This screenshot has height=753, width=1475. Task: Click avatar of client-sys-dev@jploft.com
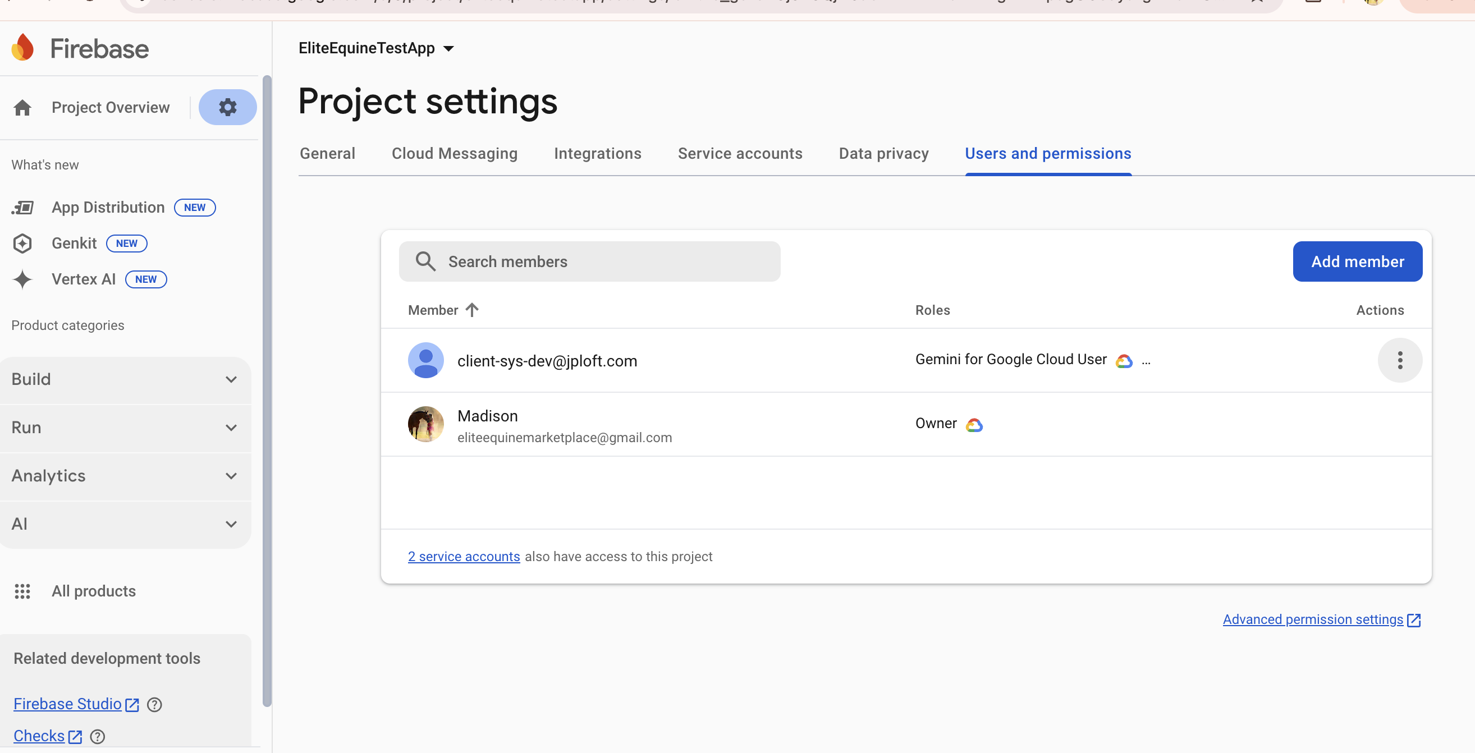tap(425, 360)
